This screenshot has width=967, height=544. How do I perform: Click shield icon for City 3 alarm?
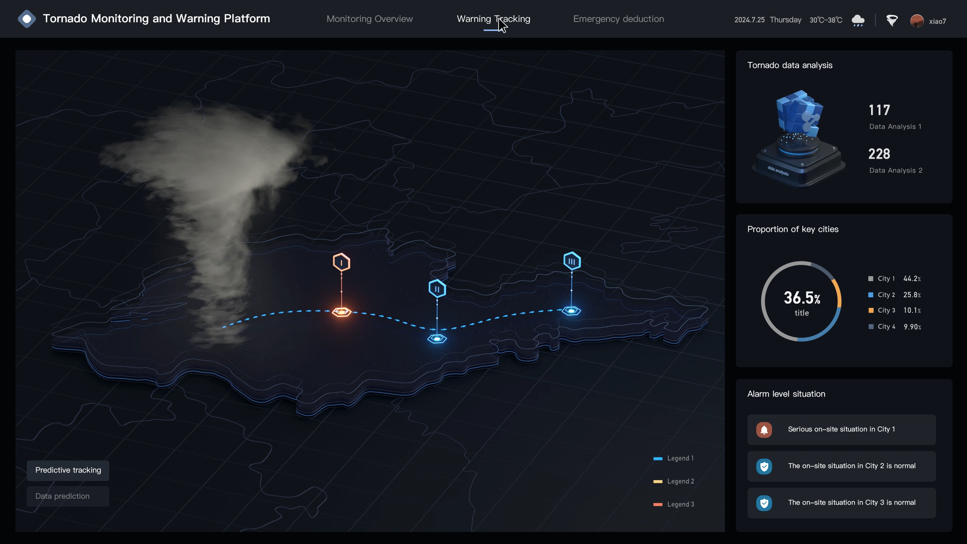click(x=764, y=503)
